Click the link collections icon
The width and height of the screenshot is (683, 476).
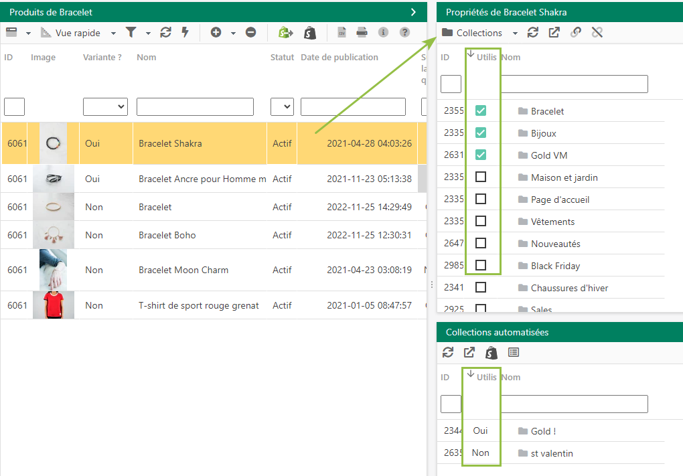click(x=576, y=32)
